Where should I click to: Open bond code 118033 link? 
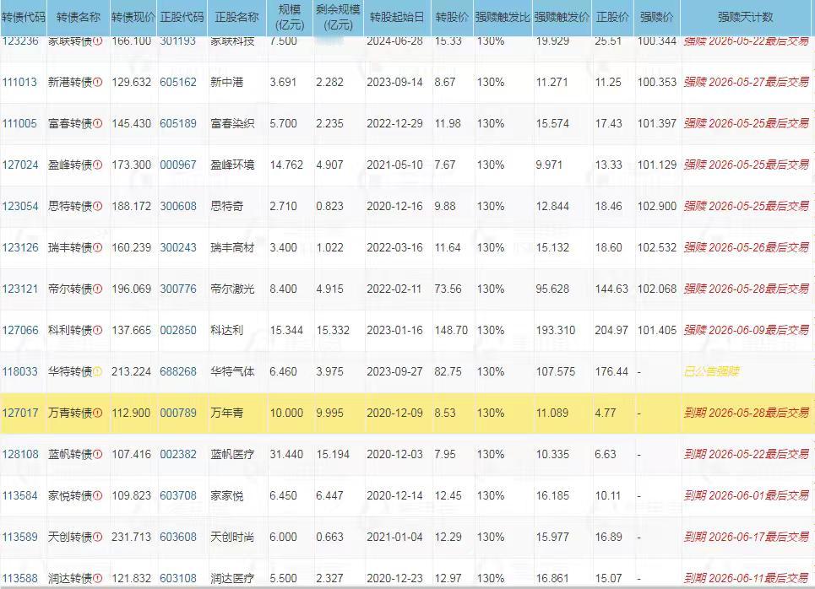coord(20,371)
